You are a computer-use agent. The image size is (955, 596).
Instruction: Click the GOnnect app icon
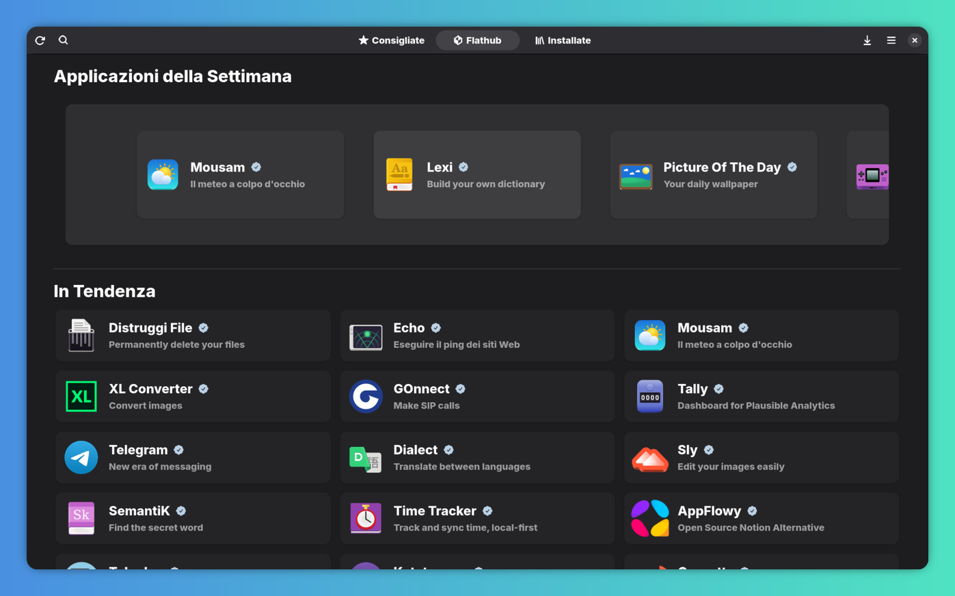[x=366, y=396]
